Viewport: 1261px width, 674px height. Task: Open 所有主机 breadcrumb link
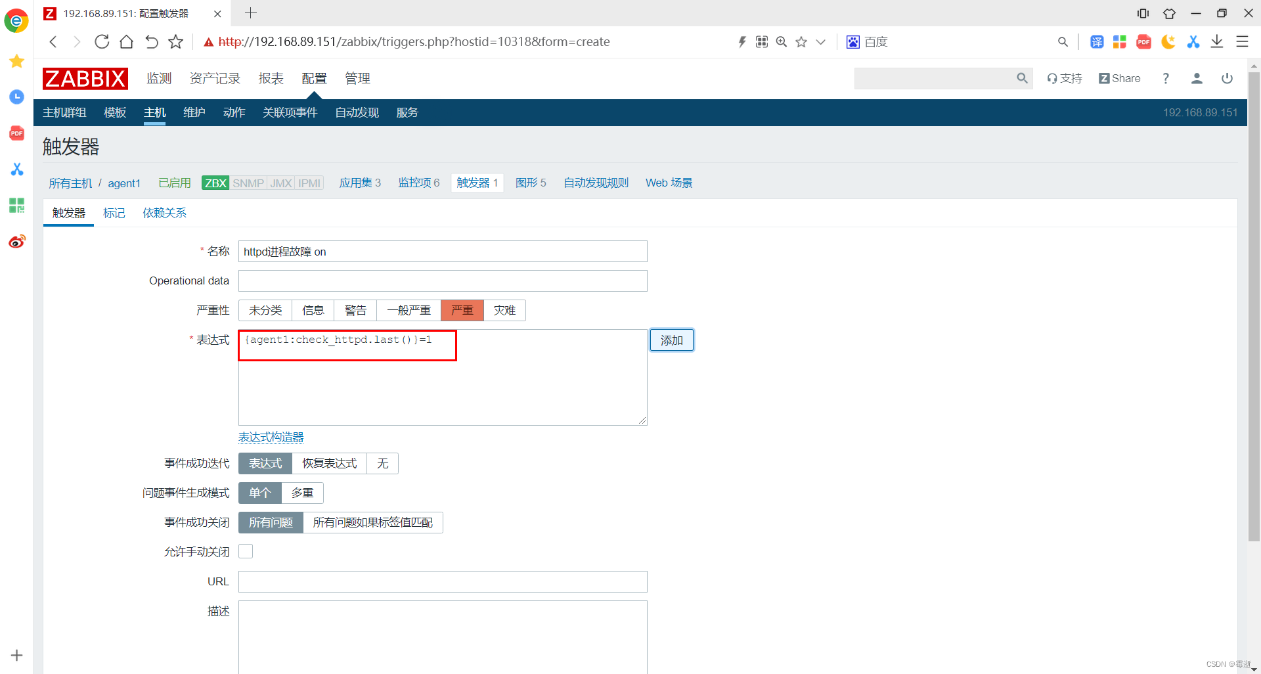70,183
